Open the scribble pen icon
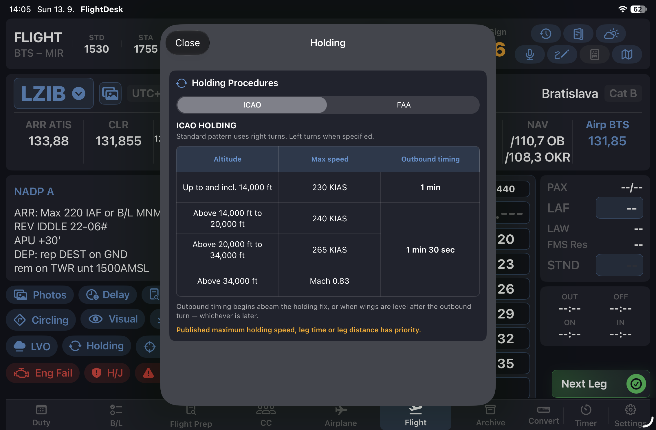This screenshot has height=430, width=656. (x=562, y=54)
